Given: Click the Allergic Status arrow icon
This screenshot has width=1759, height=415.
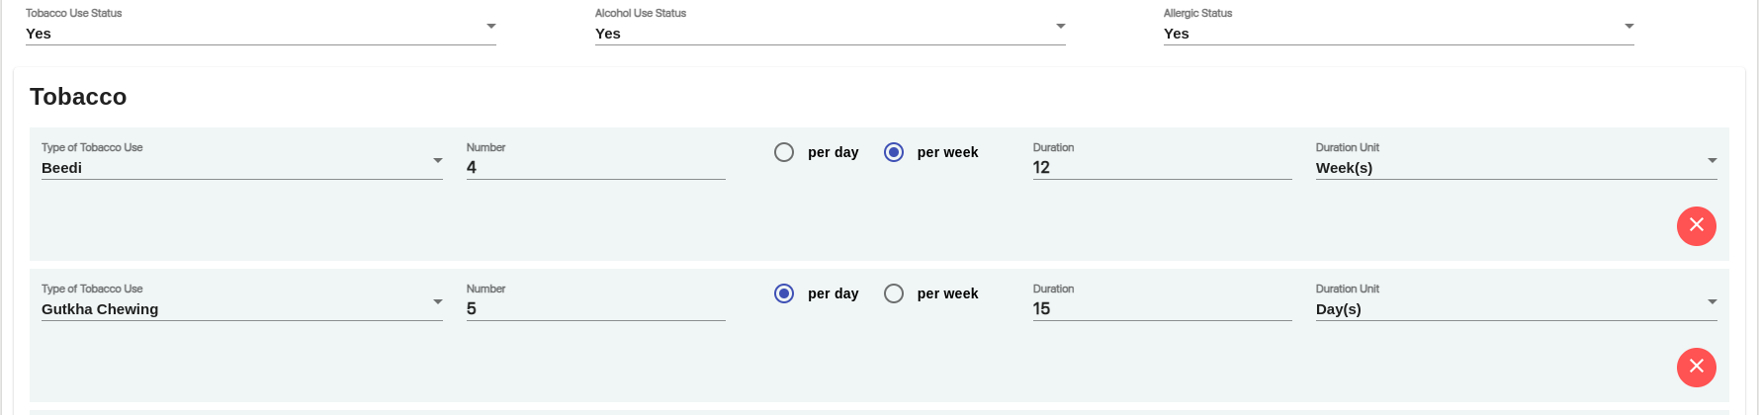Looking at the screenshot, I should 1629,27.
